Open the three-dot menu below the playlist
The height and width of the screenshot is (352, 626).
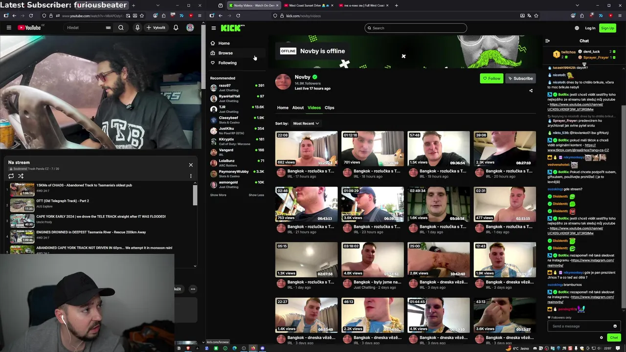(193, 289)
